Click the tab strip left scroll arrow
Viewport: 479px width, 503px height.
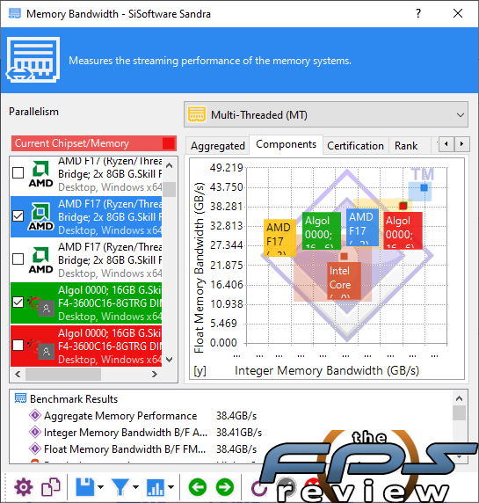pos(446,144)
